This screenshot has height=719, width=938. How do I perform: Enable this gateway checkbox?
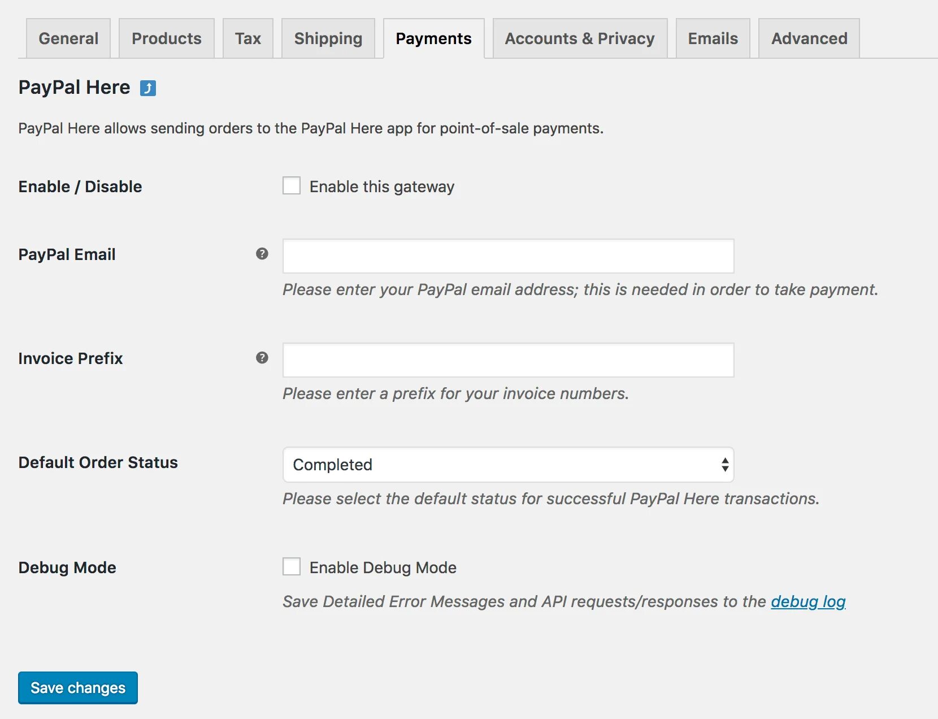tap(292, 185)
